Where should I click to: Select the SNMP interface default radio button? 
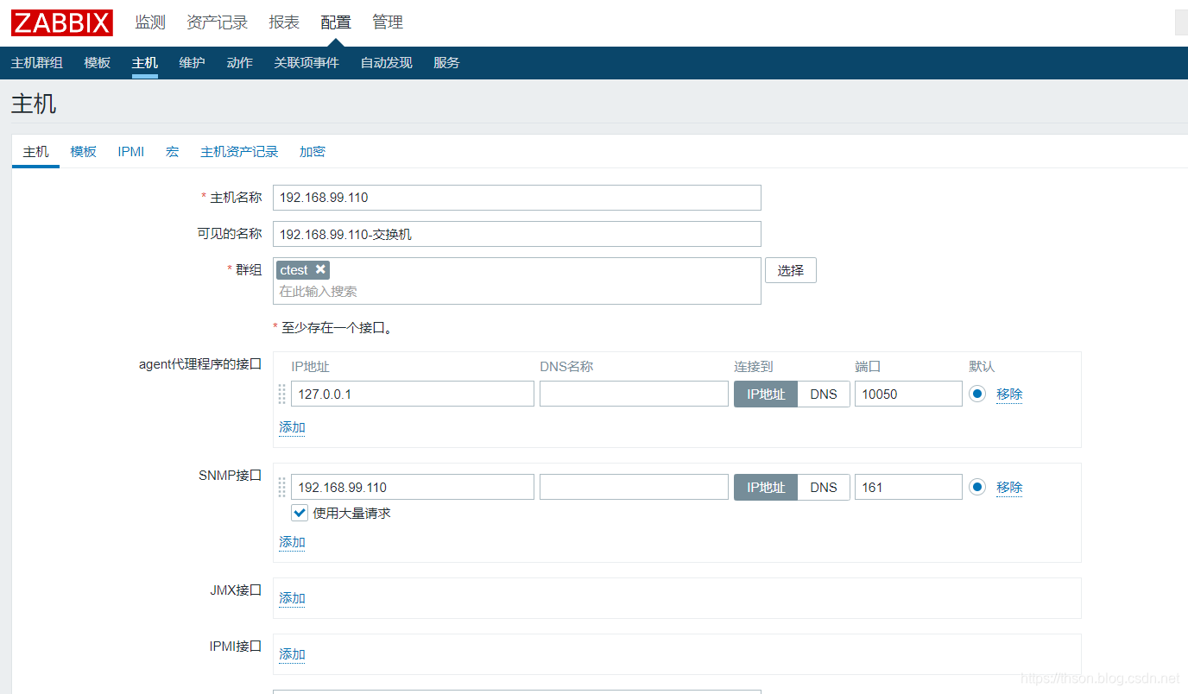[977, 487]
